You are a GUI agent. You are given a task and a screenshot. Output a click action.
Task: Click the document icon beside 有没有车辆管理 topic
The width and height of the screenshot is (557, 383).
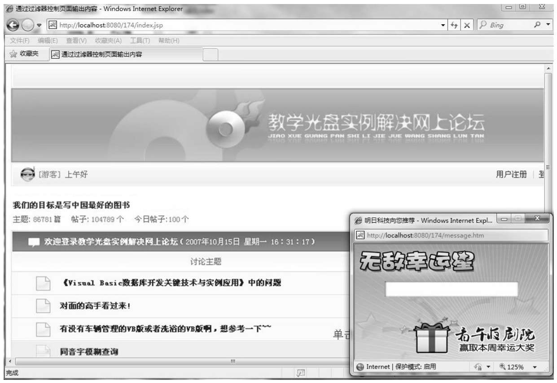[43, 330]
